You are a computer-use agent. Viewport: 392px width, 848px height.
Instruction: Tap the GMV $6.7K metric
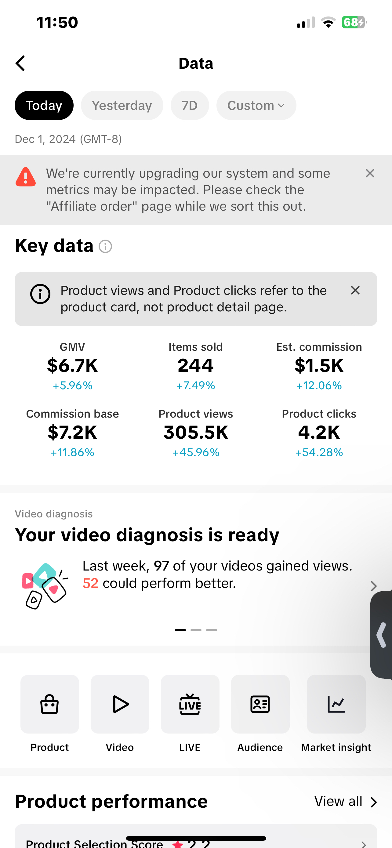72,366
